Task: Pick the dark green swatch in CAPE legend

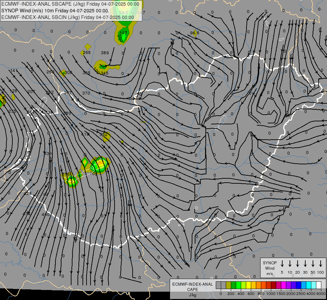Action: pos(233,285)
